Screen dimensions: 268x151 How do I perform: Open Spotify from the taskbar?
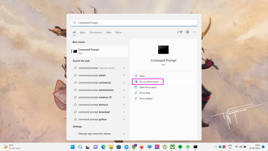pyautogui.click(x=180, y=147)
